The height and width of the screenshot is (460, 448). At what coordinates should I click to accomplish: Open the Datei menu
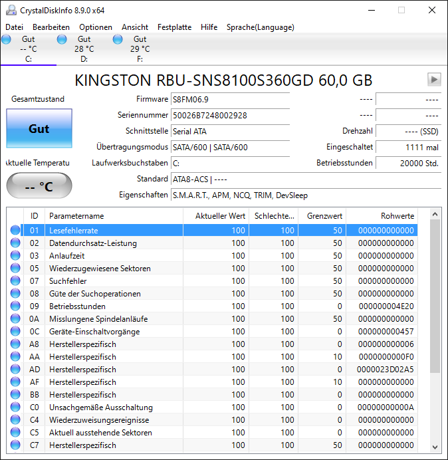pyautogui.click(x=14, y=27)
